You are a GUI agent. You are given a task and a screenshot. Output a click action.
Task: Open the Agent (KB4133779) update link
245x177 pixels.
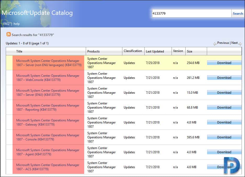tap(48, 152)
